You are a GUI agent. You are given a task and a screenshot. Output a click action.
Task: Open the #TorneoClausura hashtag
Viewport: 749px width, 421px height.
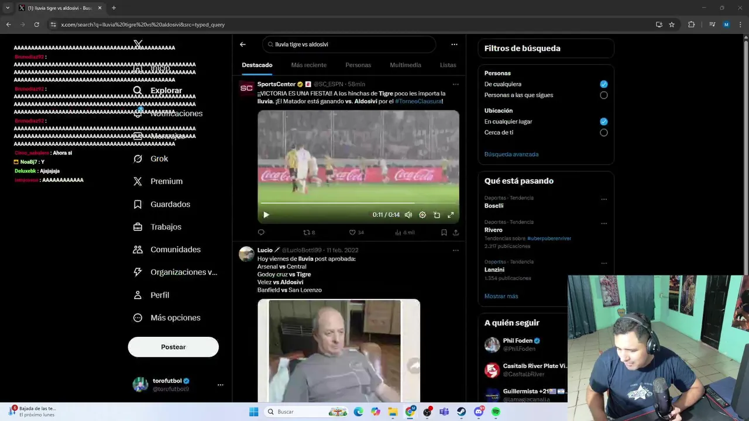pyautogui.click(x=418, y=101)
